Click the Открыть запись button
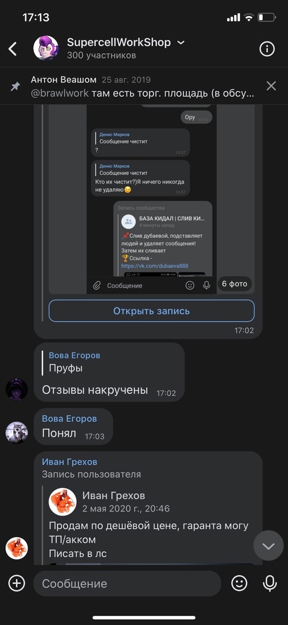The image size is (288, 625). coord(152,311)
